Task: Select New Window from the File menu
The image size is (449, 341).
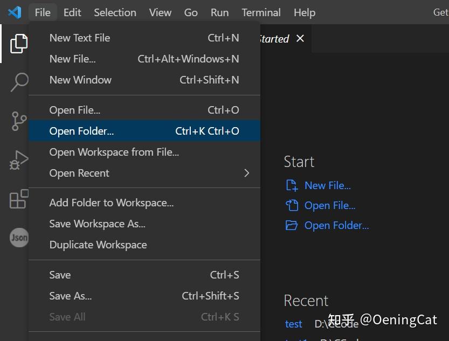Action: click(x=80, y=79)
